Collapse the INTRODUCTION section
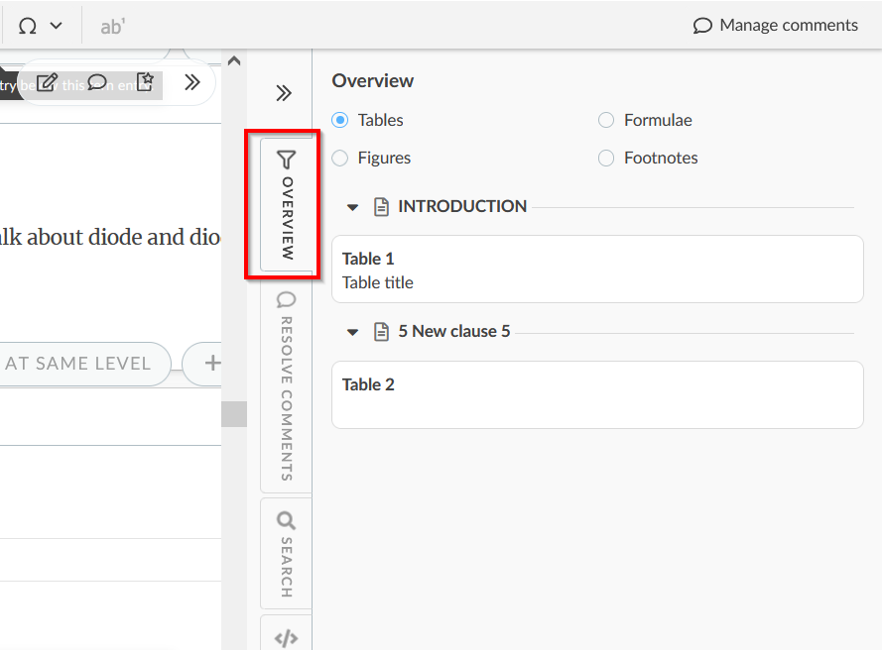882x650 pixels. click(352, 207)
